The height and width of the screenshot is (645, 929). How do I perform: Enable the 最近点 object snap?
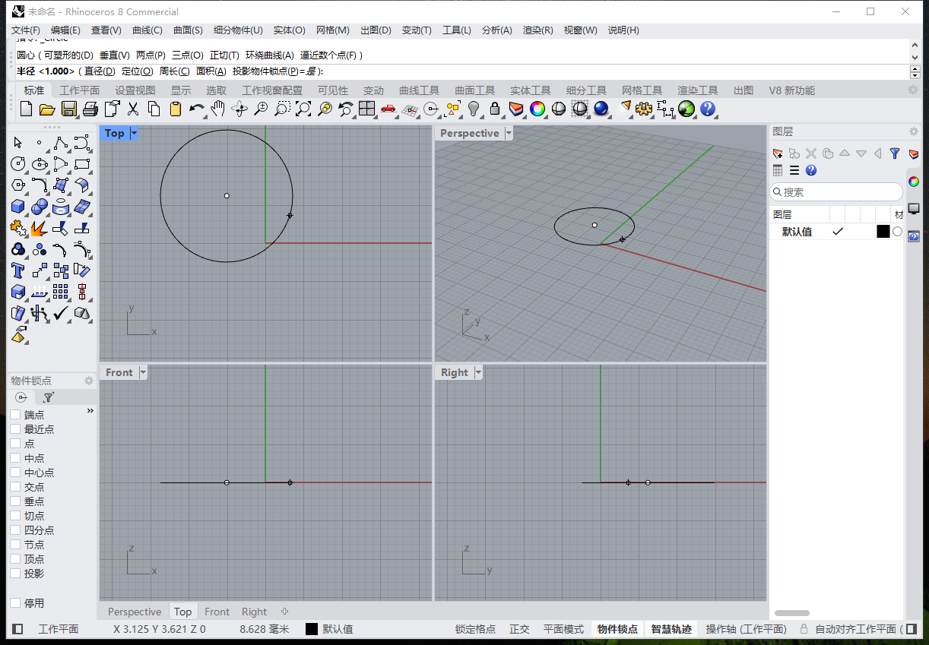[15, 429]
